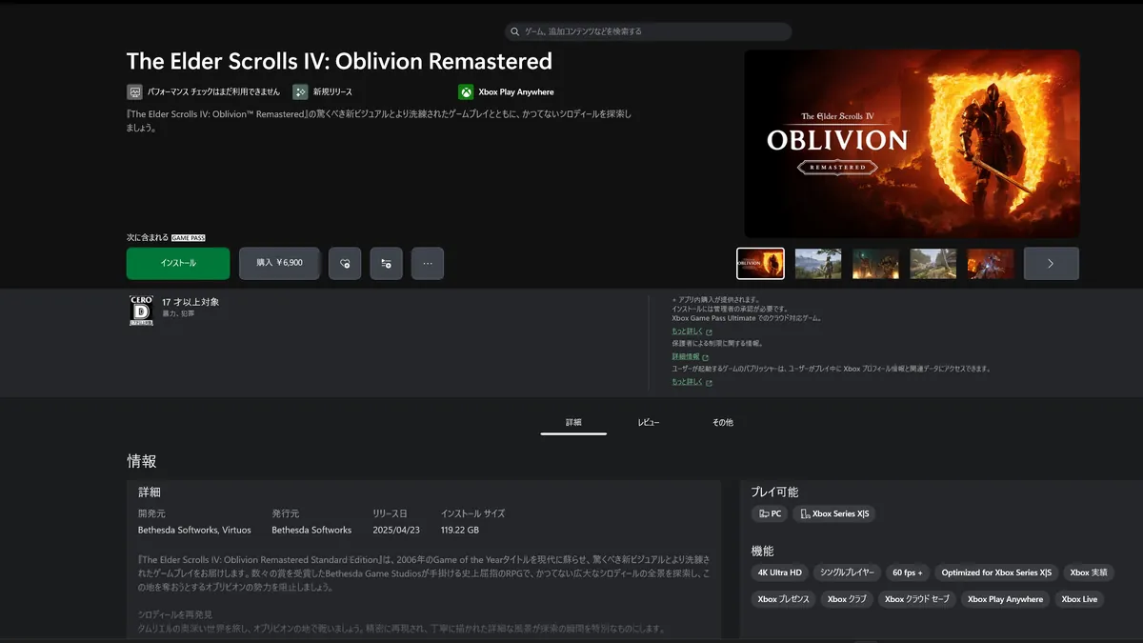Switch to the レビュー tab
Image resolution: width=1143 pixels, height=643 pixels.
(x=649, y=422)
